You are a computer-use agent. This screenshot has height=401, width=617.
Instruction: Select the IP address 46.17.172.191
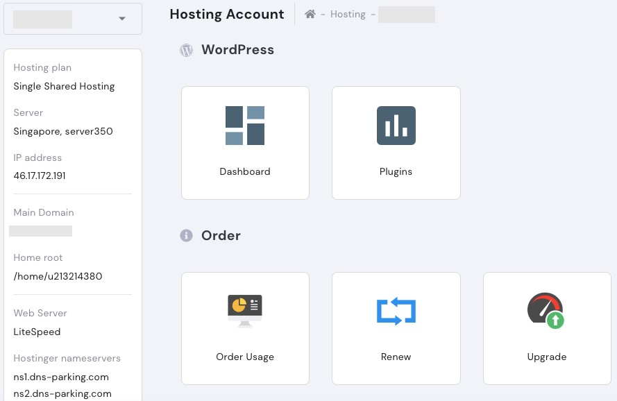[40, 176]
